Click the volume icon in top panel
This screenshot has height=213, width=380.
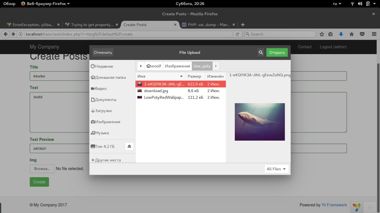click(360, 4)
